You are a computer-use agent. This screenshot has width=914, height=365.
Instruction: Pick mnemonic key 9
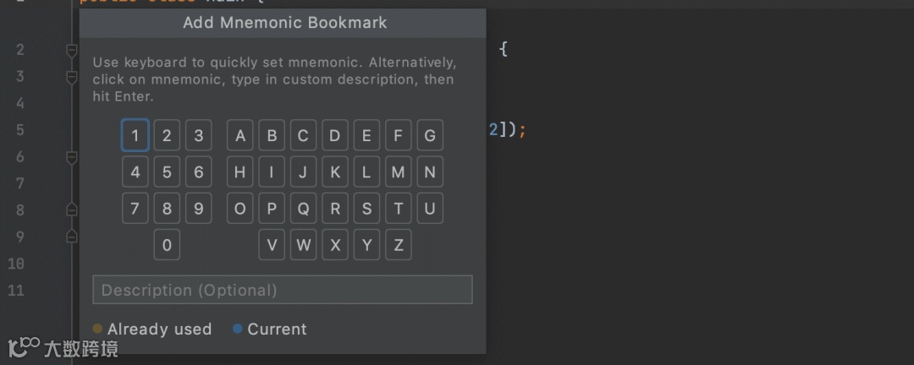pos(198,209)
